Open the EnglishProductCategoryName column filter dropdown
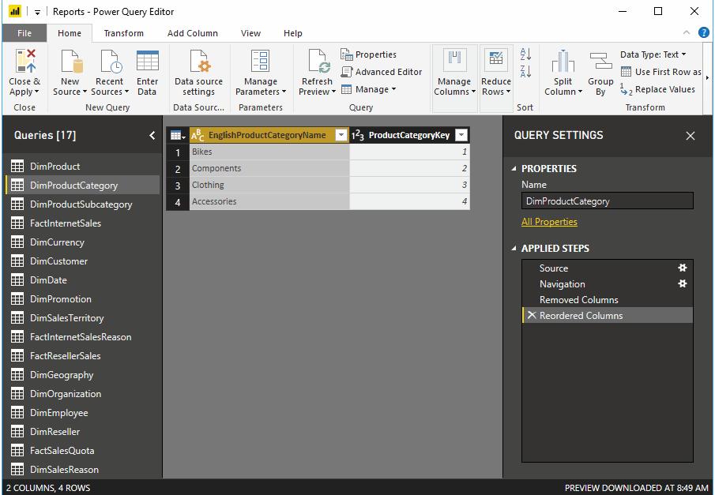This screenshot has width=715, height=495. point(341,136)
